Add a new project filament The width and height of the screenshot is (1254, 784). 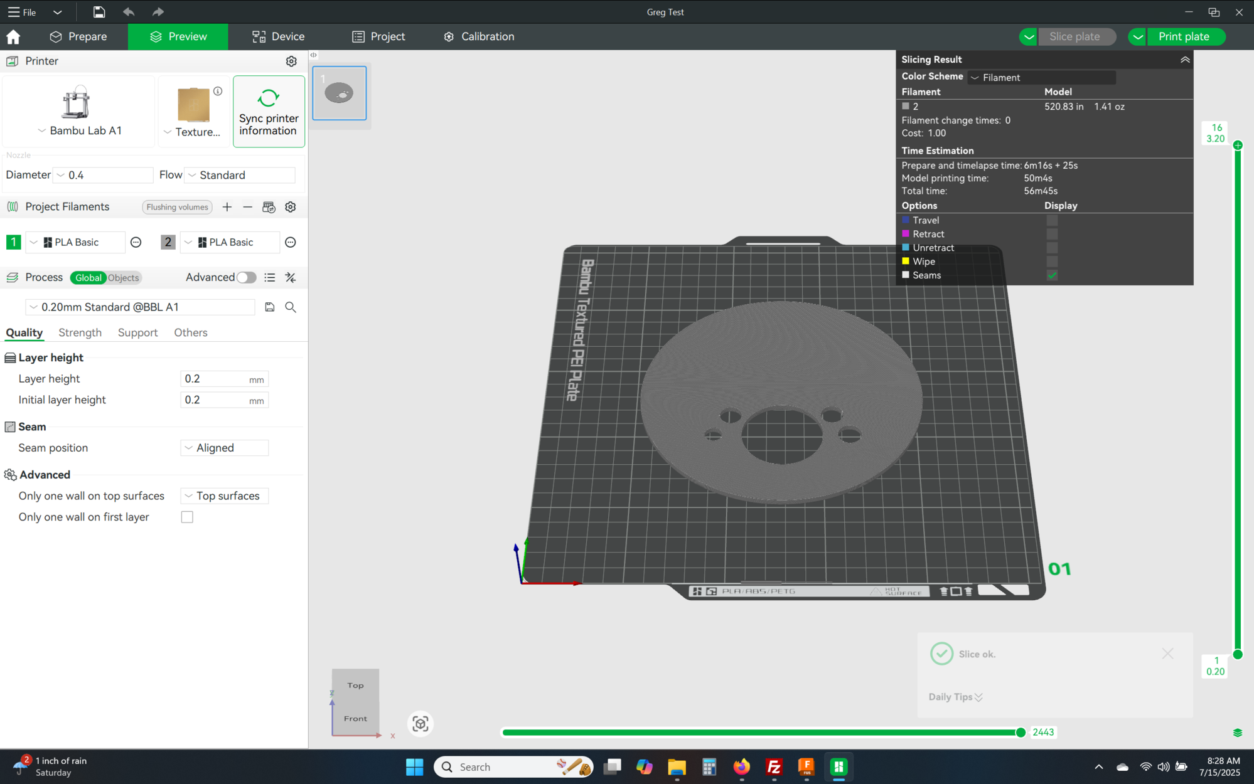tap(227, 207)
